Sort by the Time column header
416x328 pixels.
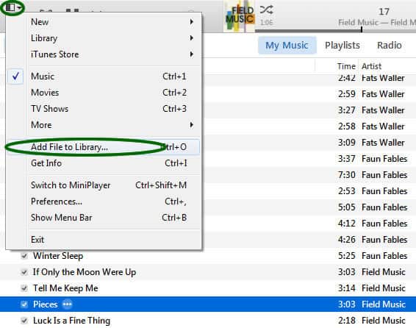[x=346, y=66]
